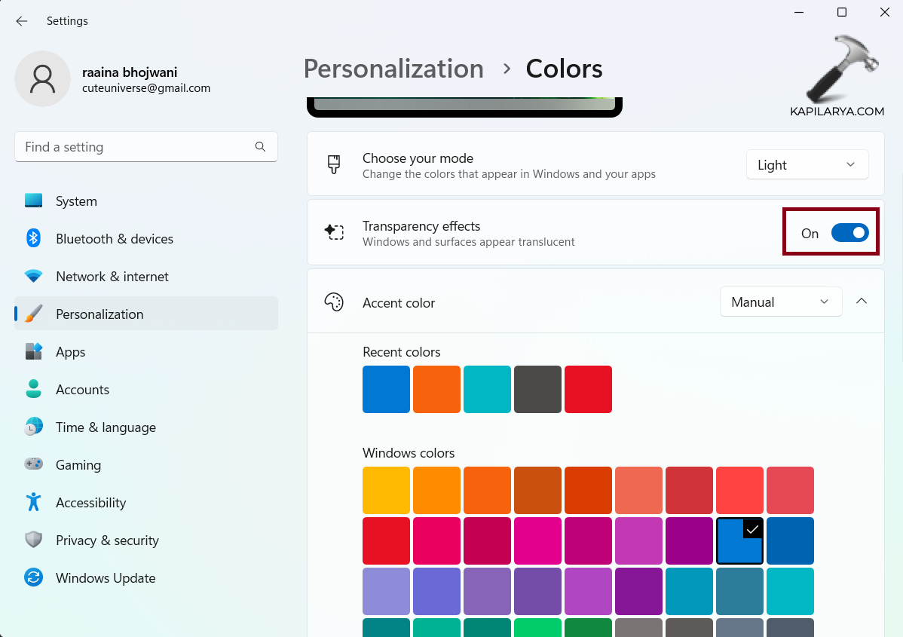Image resolution: width=903 pixels, height=637 pixels.
Task: Collapse the Accent color section chevron
Action: pos(862,302)
